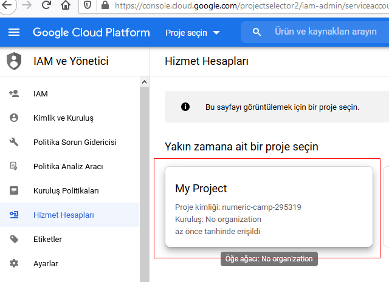
Task: Open Kimlik ve Kuruluş sidebar item
Action: coord(69,118)
